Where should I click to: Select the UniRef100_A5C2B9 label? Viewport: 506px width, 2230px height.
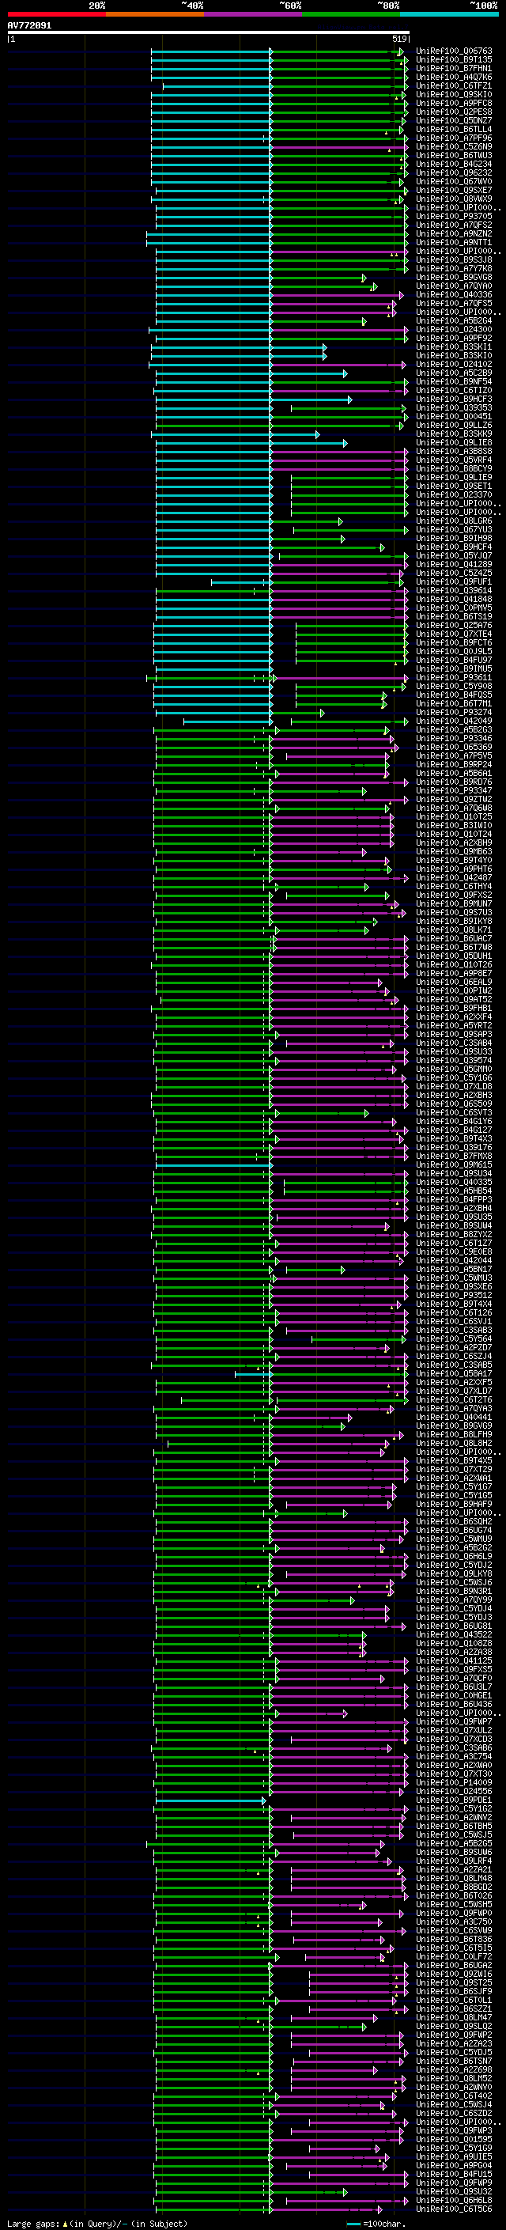pos(454,373)
